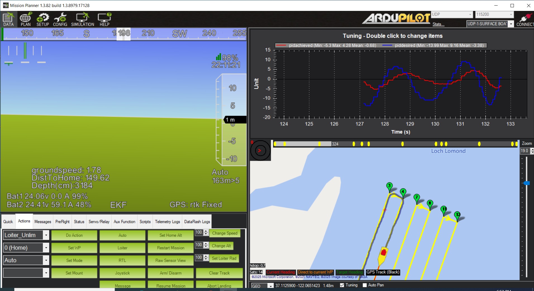
Task: Open the DATA flight data screen
Action: click(8, 19)
